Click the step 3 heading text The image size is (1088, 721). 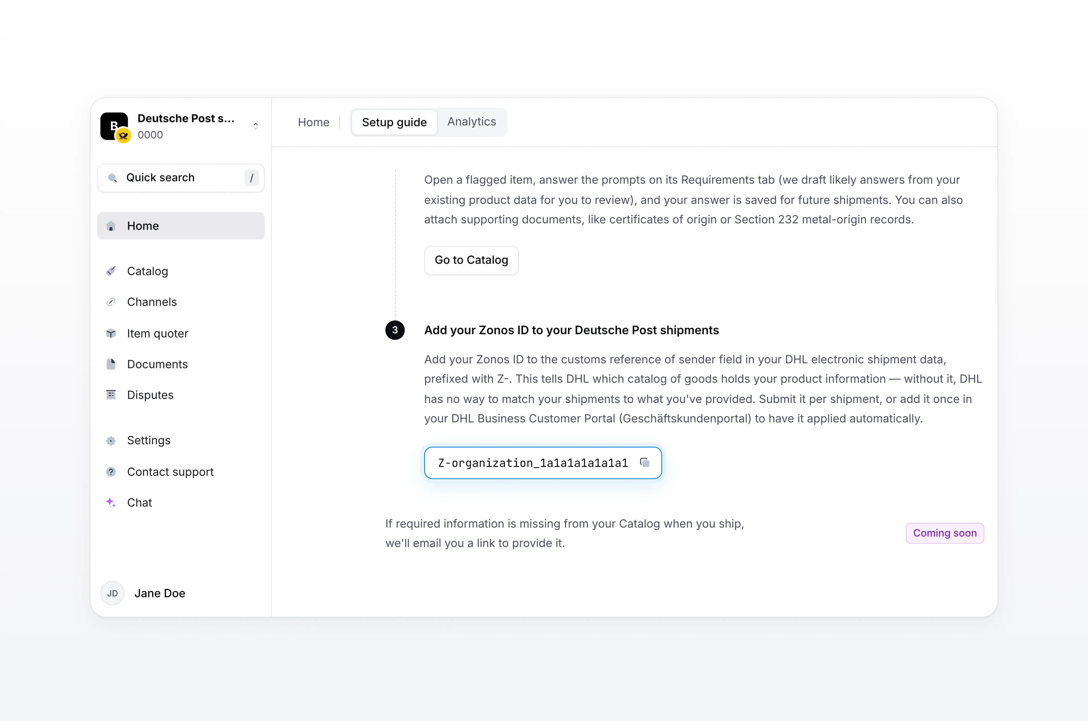[x=571, y=330]
